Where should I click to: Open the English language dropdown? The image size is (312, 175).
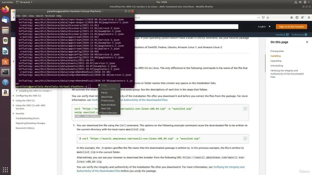click(264, 27)
